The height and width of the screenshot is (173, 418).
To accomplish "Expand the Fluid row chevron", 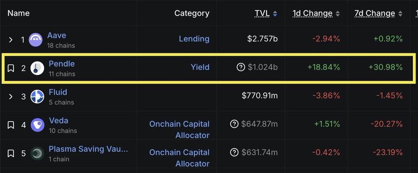I will click(11, 97).
